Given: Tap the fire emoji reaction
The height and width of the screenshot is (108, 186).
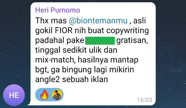Looking at the screenshot, I should 44,95.
